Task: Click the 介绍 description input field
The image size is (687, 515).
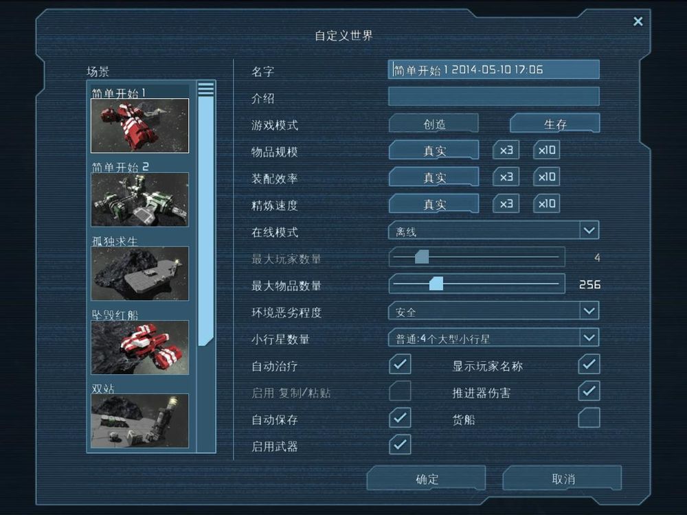Action: 494,96
